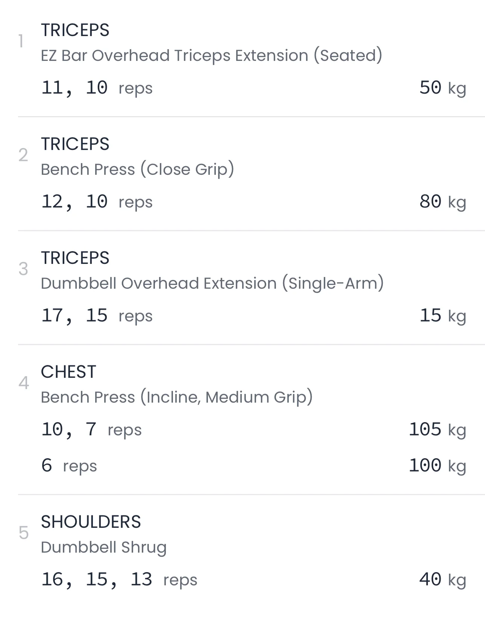
Task: Click the SHOULDERS muscle group heading
Action: tap(91, 522)
